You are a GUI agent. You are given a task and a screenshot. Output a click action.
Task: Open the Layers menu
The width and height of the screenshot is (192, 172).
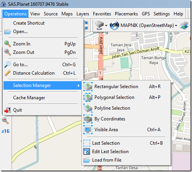coord(83,14)
